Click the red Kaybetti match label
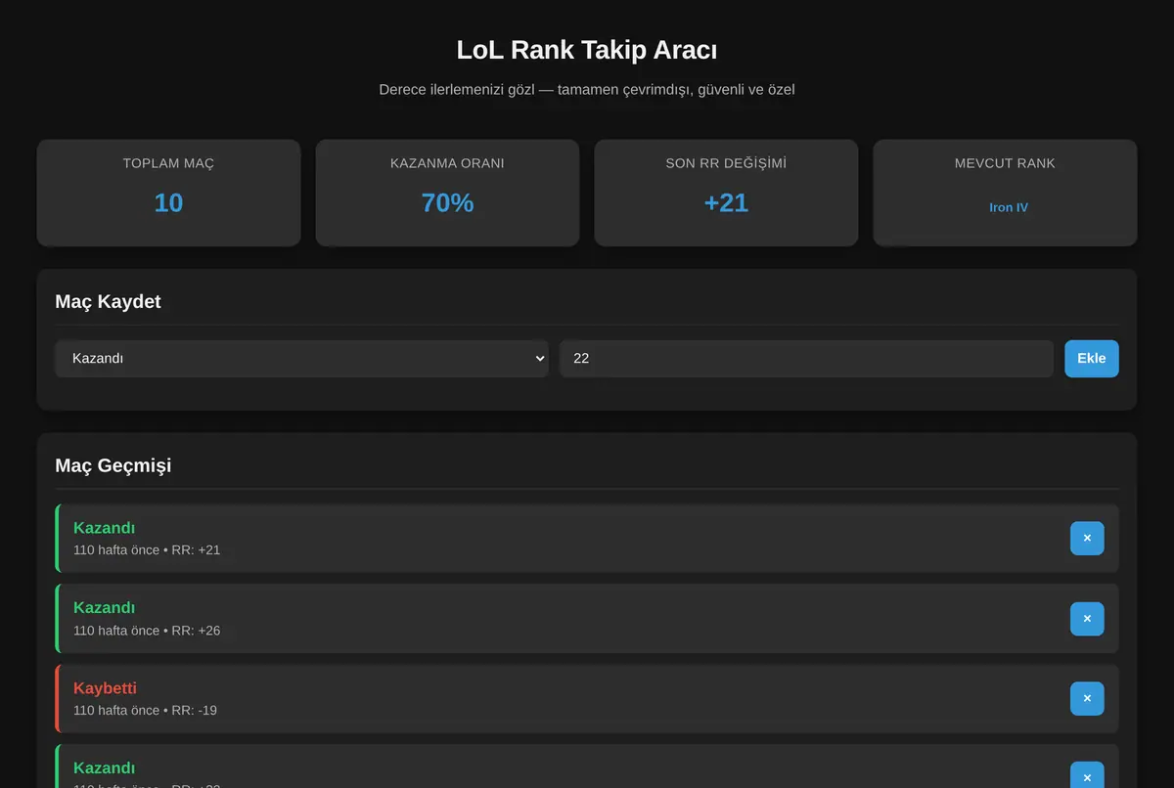1174x788 pixels. coord(105,688)
